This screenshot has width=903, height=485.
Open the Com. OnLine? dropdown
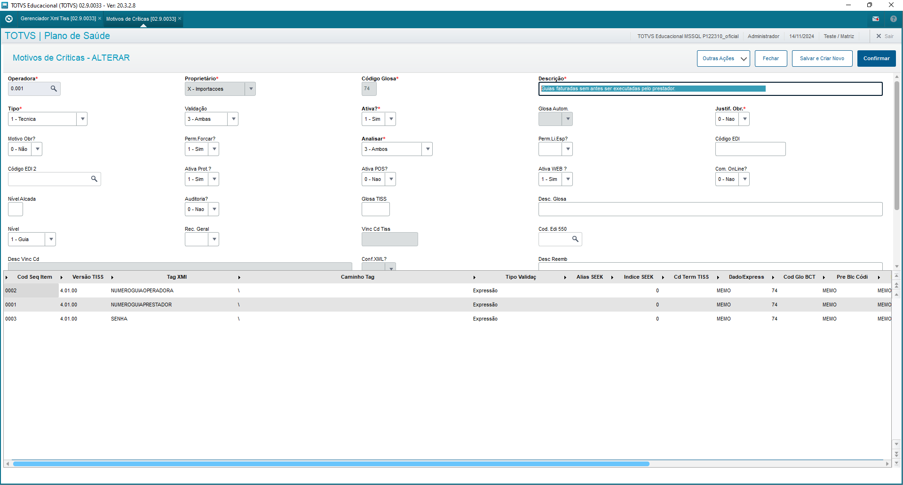(745, 179)
